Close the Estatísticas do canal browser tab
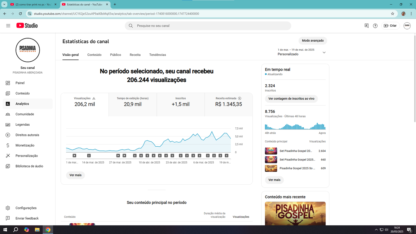Screen dimensions: 416x234 (107, 4)
